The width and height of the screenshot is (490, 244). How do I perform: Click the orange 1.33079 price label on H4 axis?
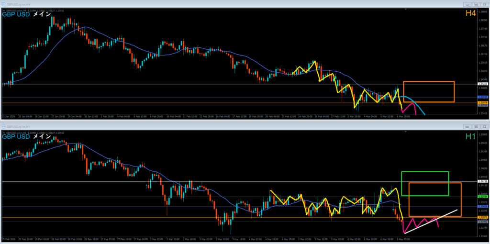[x=482, y=102]
